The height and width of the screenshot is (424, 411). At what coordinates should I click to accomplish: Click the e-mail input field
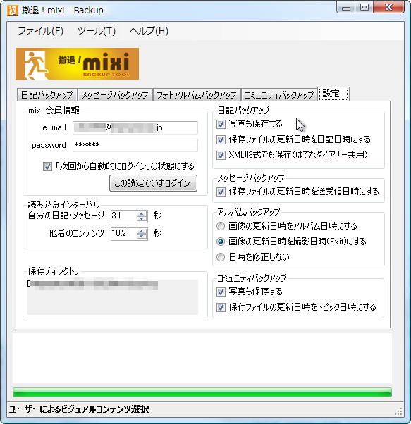coord(135,127)
